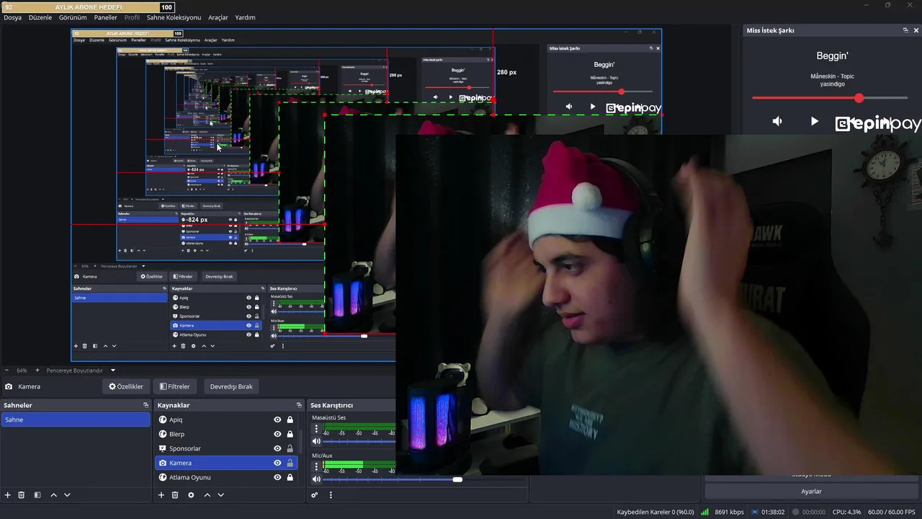The width and height of the screenshot is (922, 519).
Task: Lock the Kamera source
Action: (x=290, y=463)
